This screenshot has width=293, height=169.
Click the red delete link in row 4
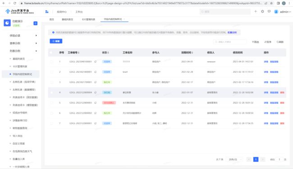coord(282,93)
